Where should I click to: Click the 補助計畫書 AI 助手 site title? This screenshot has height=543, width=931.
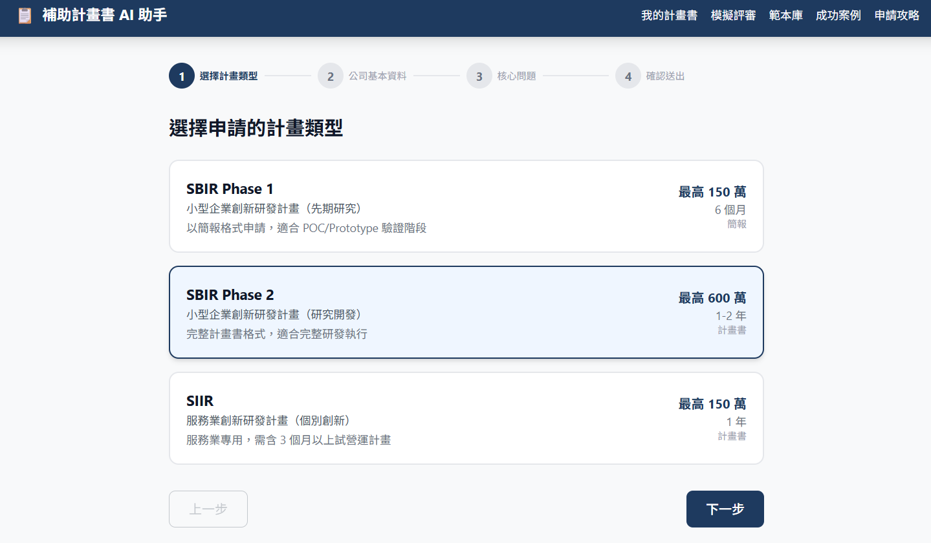click(105, 15)
